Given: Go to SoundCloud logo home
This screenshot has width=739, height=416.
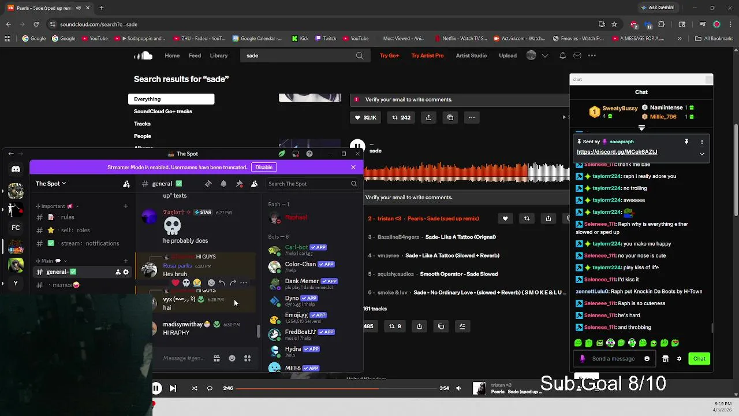Looking at the screenshot, I should coord(143,55).
